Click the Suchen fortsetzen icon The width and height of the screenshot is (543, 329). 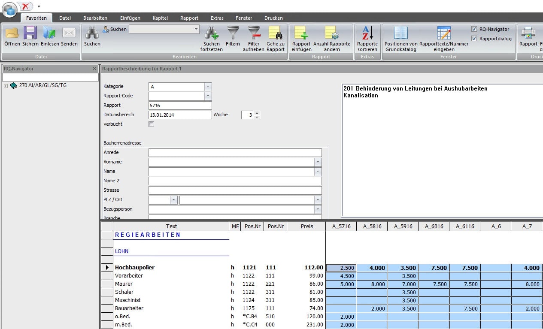pyautogui.click(x=211, y=33)
